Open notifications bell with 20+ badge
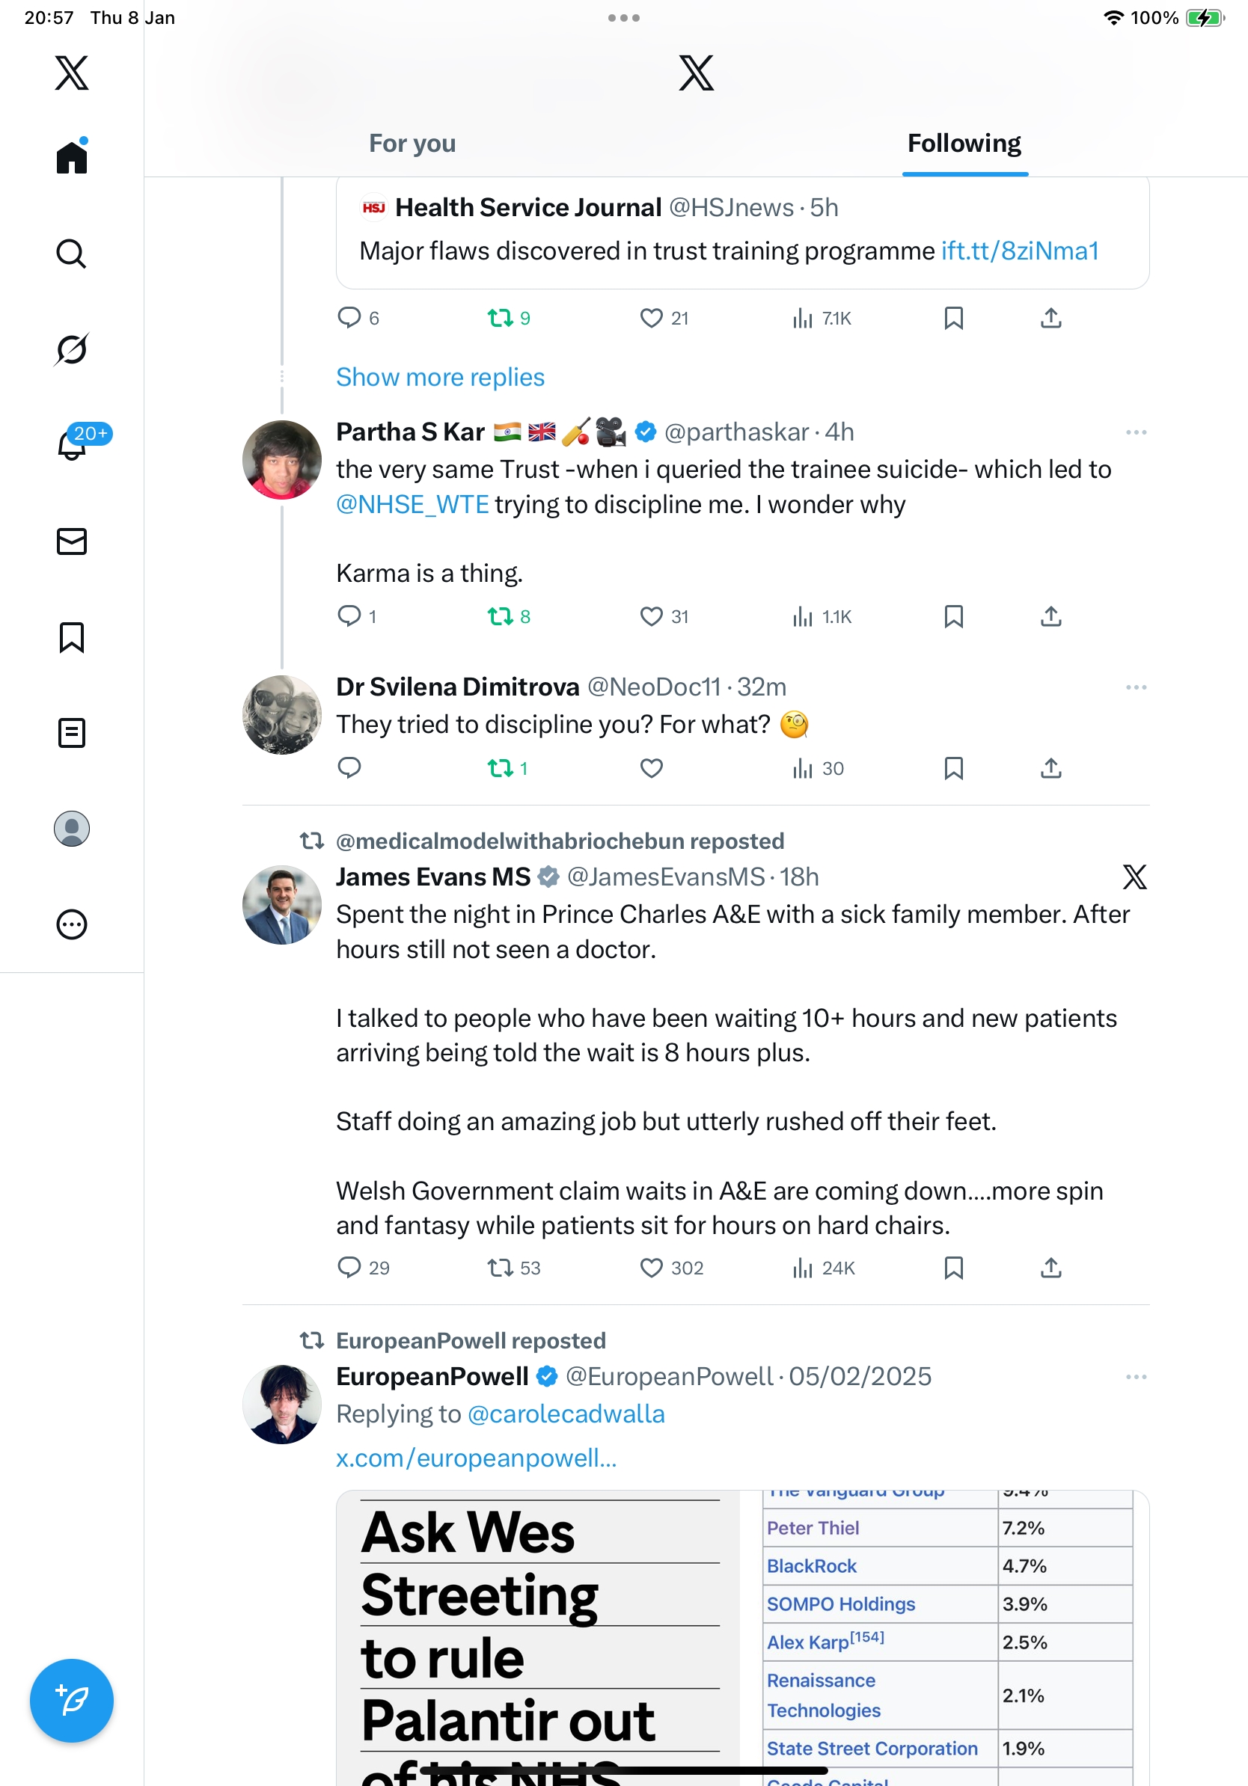This screenshot has height=1786, width=1248. pyautogui.click(x=73, y=445)
